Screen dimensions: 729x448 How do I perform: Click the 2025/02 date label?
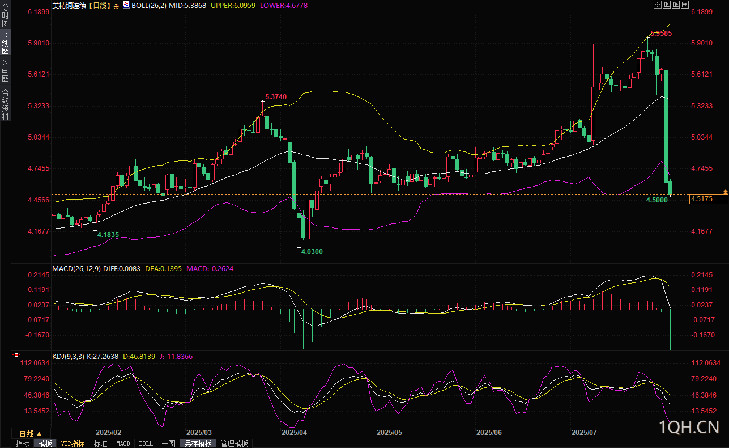click(109, 432)
